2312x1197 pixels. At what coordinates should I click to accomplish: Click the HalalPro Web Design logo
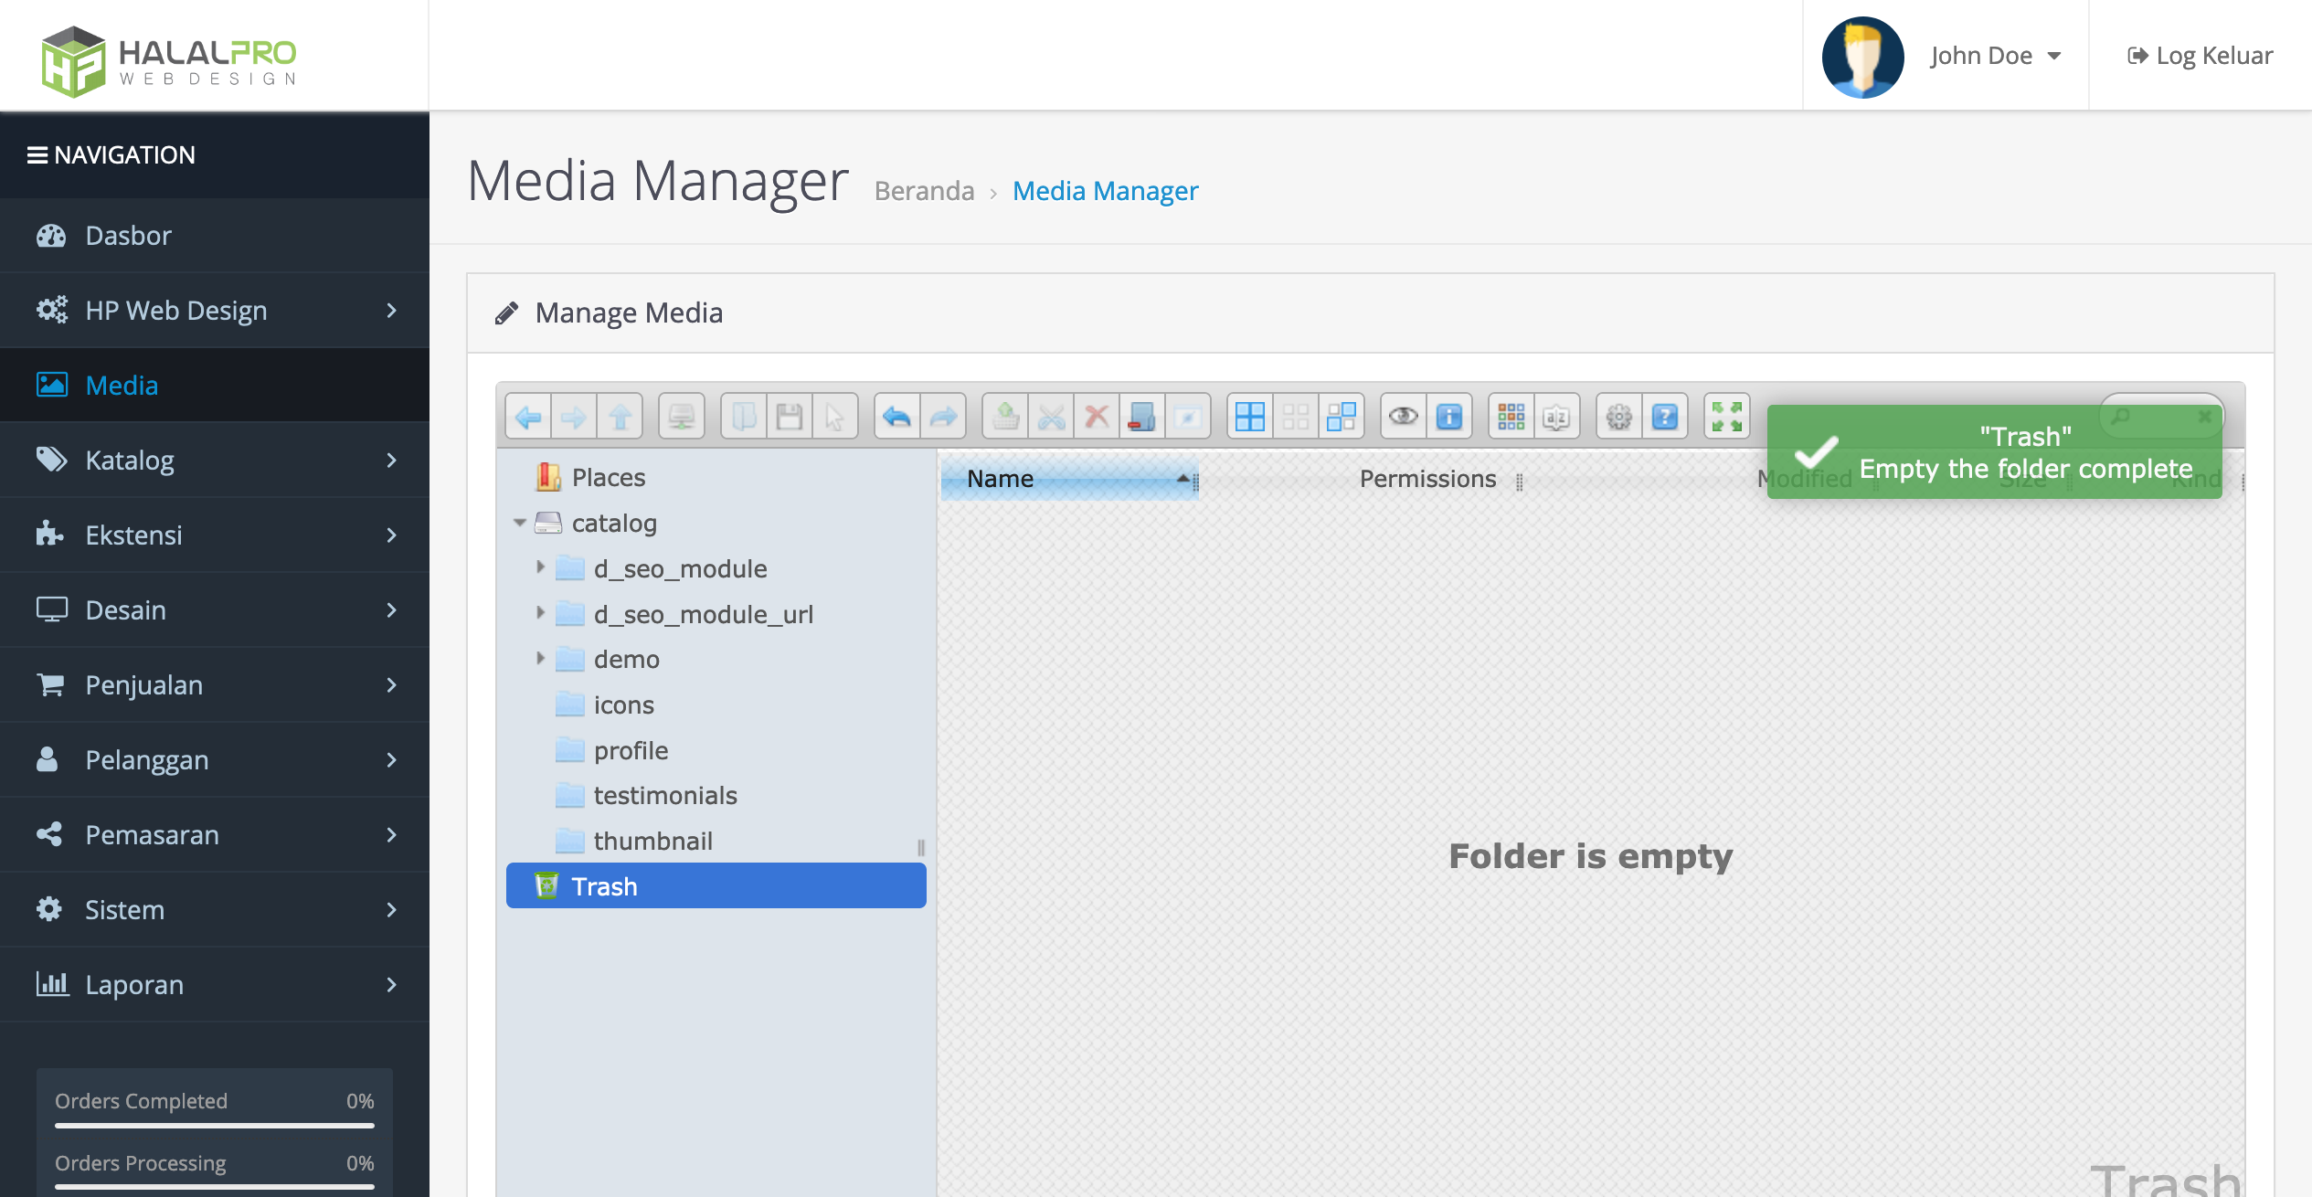click(169, 61)
